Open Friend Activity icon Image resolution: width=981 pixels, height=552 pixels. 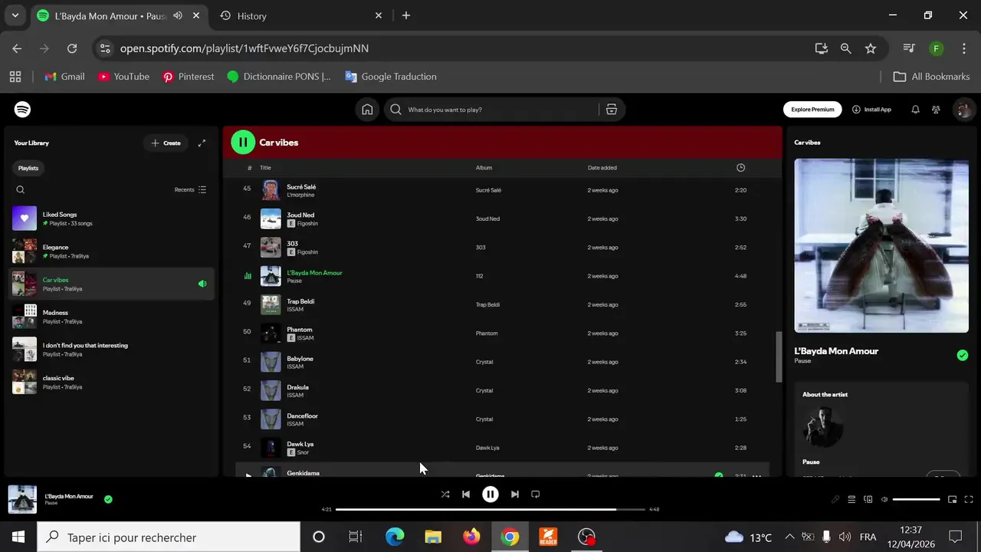pyautogui.click(x=936, y=110)
